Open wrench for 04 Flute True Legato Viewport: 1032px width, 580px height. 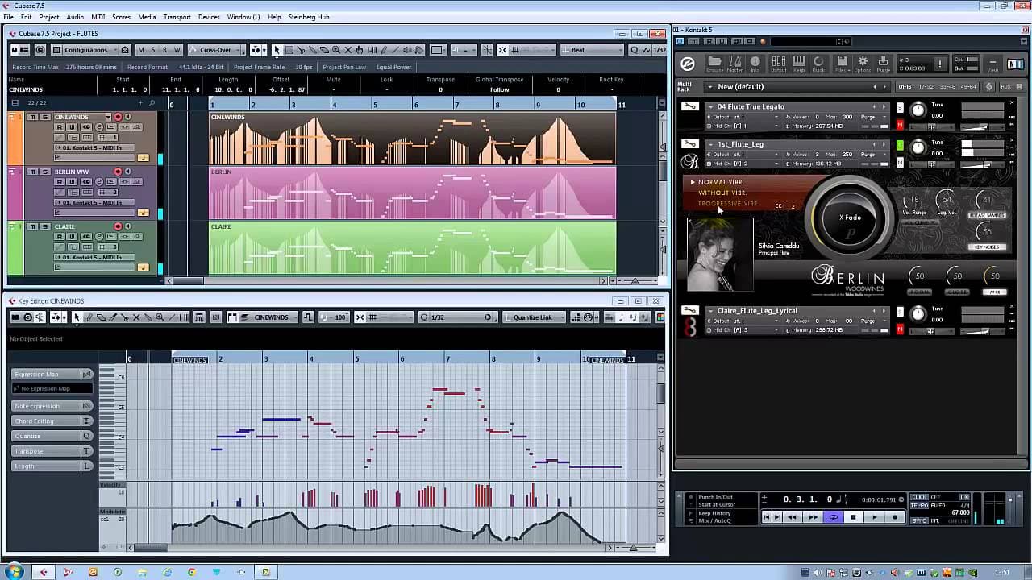coord(689,106)
